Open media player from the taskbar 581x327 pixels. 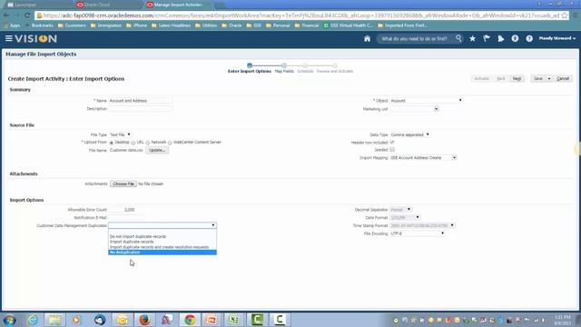tap(76, 320)
